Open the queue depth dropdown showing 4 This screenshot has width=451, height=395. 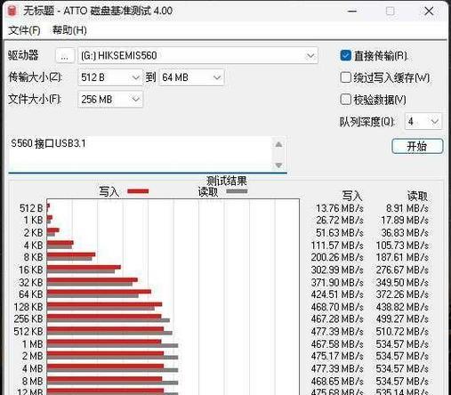point(423,121)
